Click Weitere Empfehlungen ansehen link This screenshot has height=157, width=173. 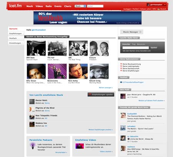pos(101,130)
